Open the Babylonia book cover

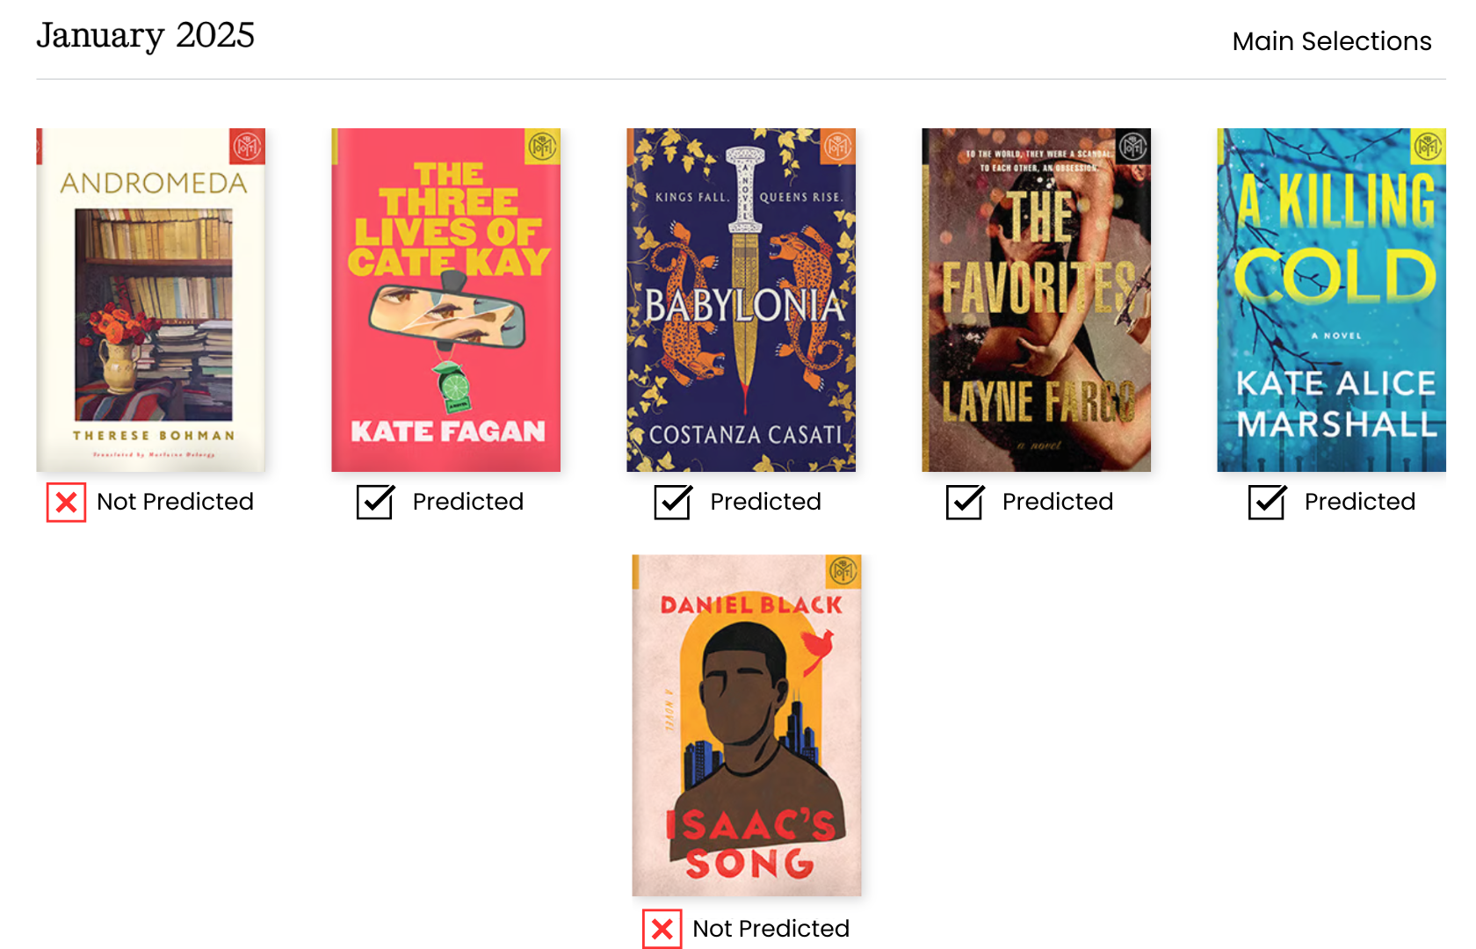pos(741,300)
